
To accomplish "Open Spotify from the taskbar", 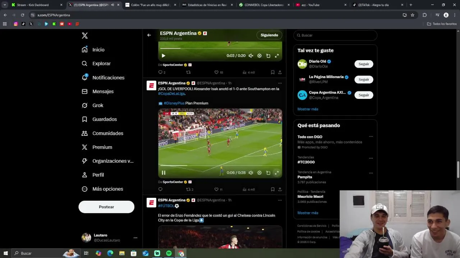I will coord(169,253).
